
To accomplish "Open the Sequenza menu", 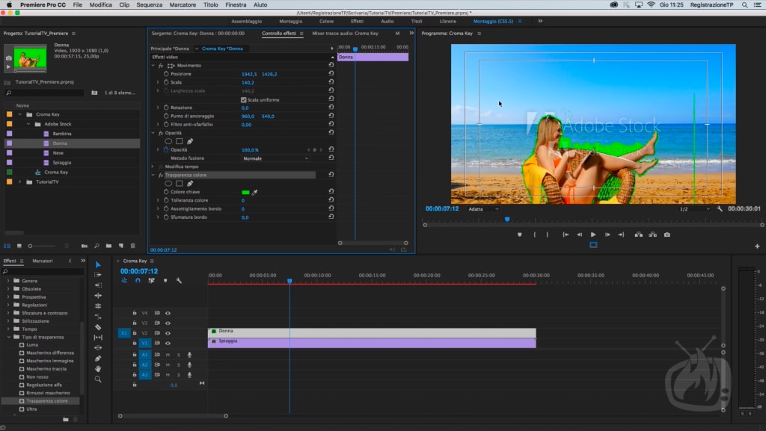I will coord(149,5).
